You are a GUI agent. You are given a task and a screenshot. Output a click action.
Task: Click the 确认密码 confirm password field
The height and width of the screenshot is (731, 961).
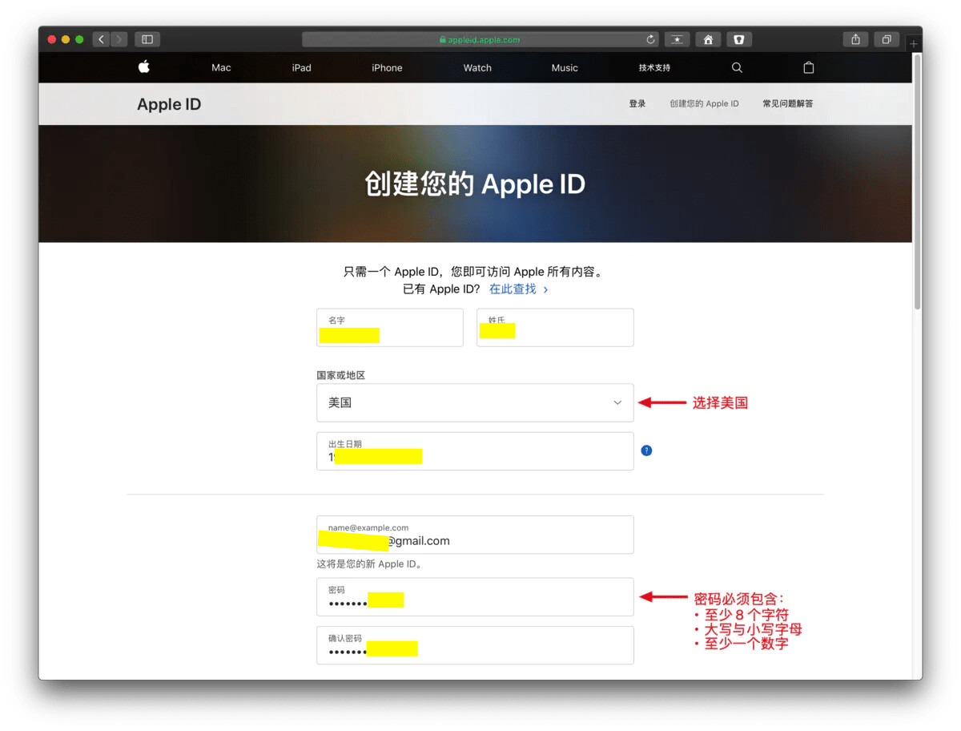coord(475,645)
